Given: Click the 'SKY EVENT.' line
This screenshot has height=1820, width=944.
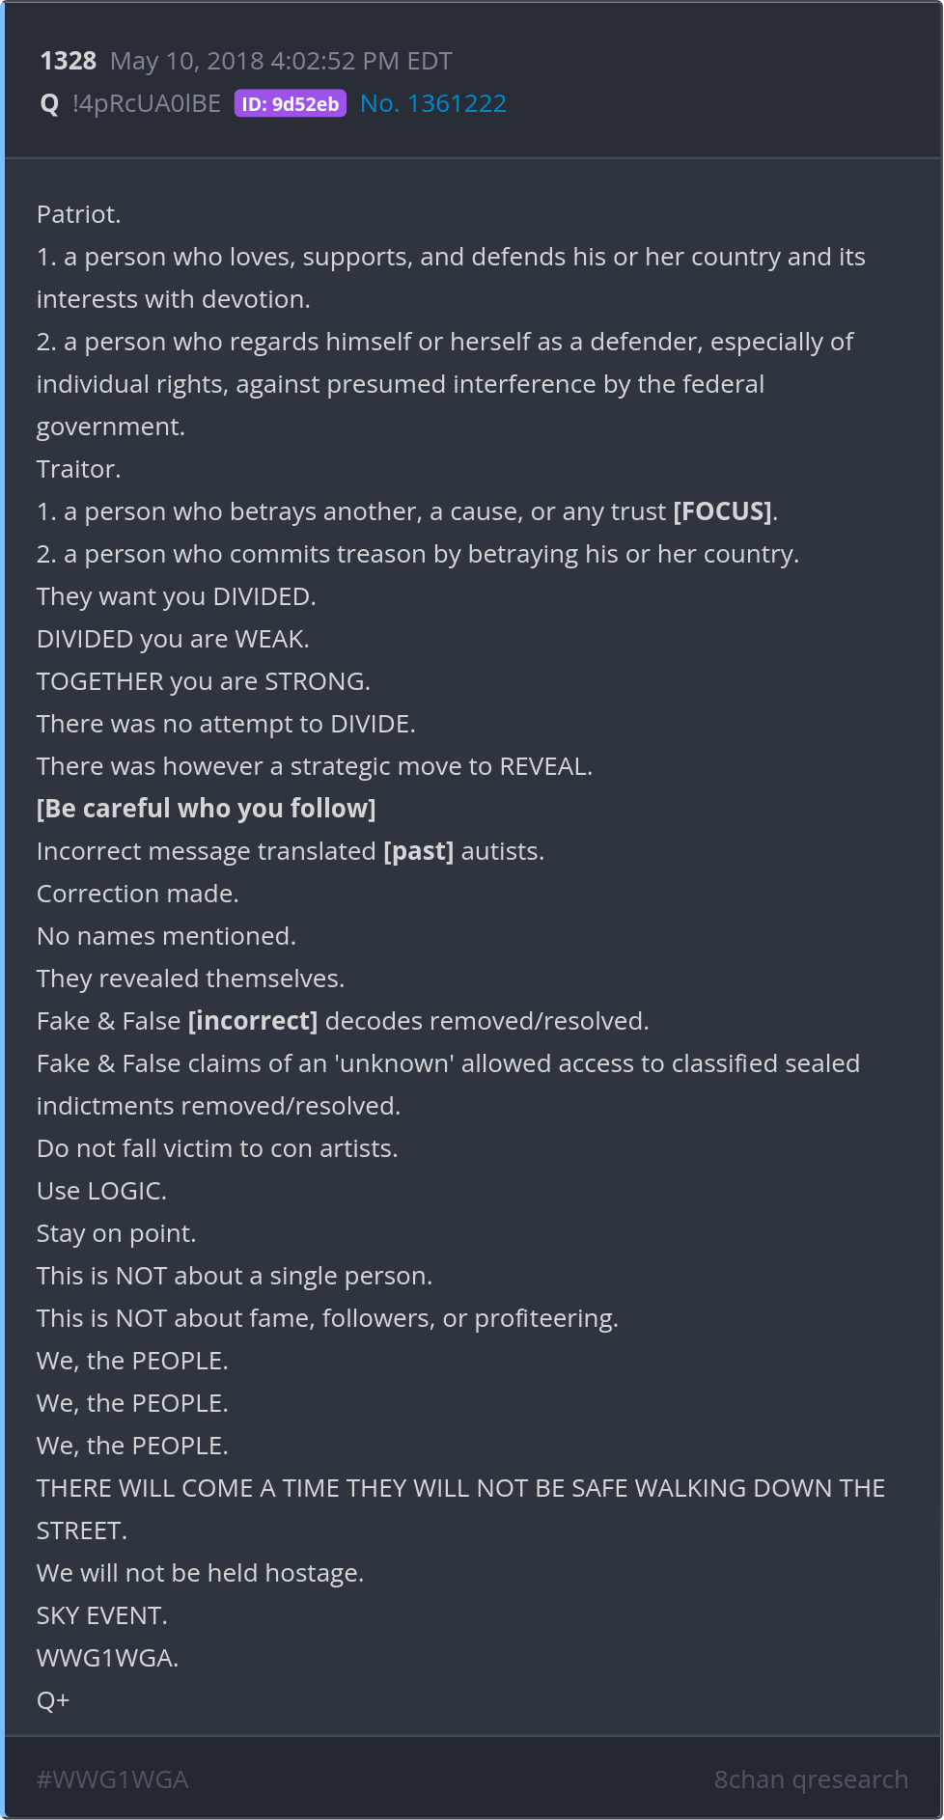Looking at the screenshot, I should (101, 1615).
